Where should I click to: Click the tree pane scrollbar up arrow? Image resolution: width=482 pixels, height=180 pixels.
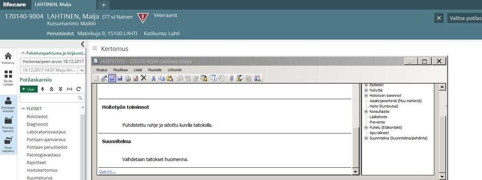tap(442, 87)
